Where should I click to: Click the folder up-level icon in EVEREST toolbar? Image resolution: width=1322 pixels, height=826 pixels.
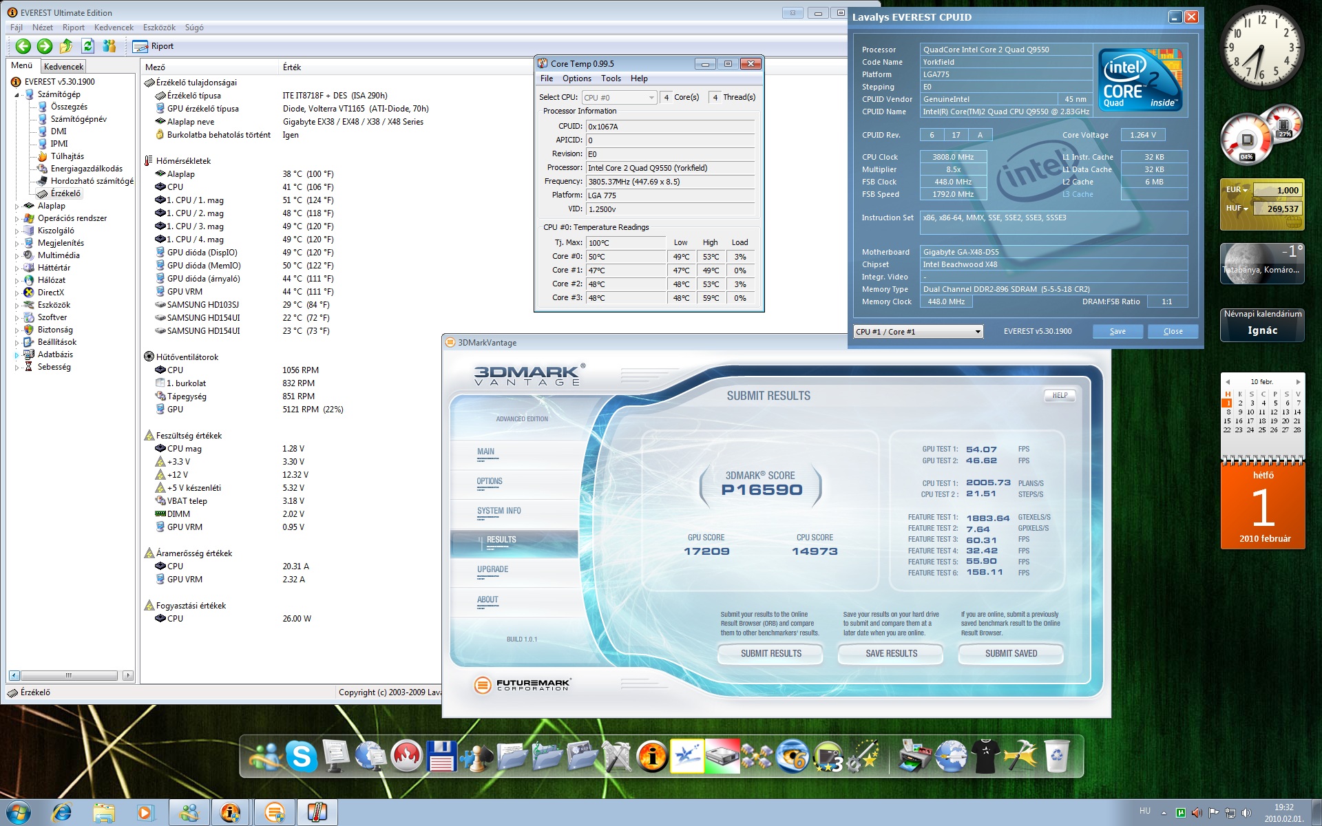66,46
